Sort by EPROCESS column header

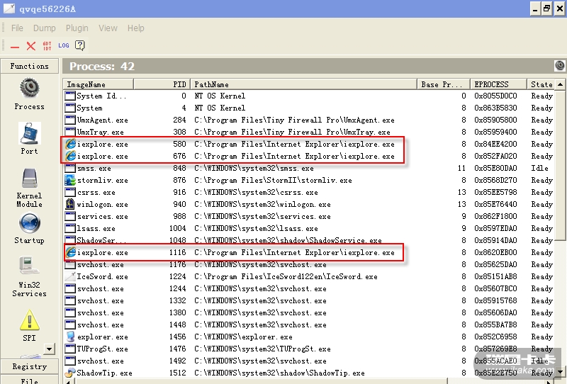[x=498, y=84]
